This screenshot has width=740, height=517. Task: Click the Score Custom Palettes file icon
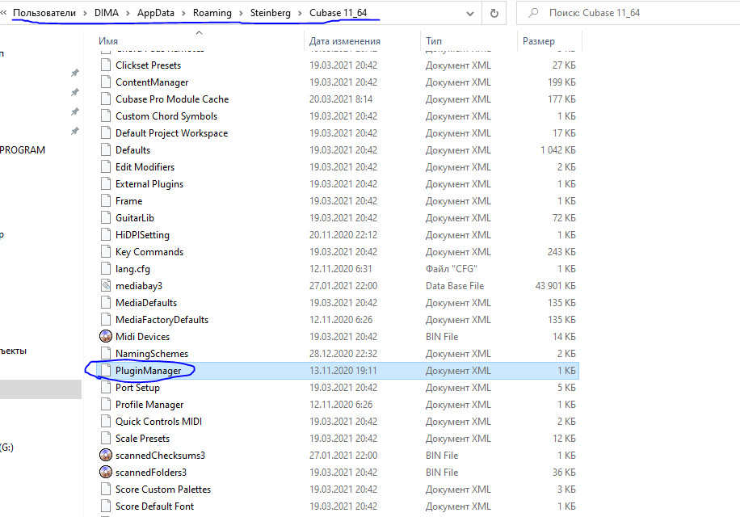[x=106, y=490]
